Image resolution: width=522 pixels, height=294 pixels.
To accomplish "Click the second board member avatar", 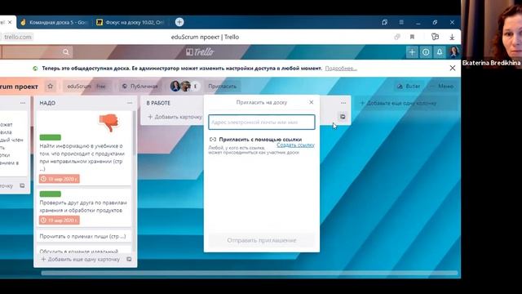I will [x=185, y=86].
